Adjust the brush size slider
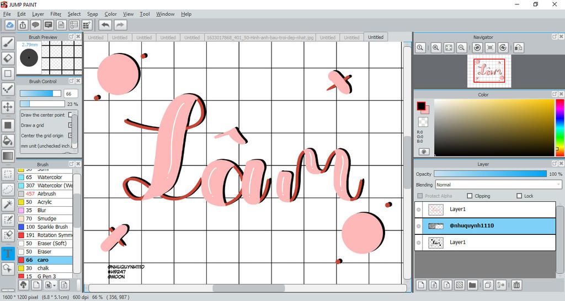Screen dimensions: 565x301 click(41, 94)
